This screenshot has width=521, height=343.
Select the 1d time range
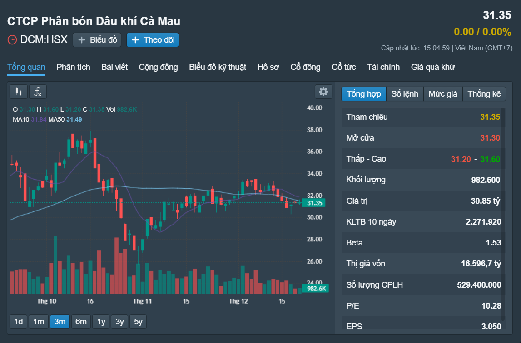19,321
